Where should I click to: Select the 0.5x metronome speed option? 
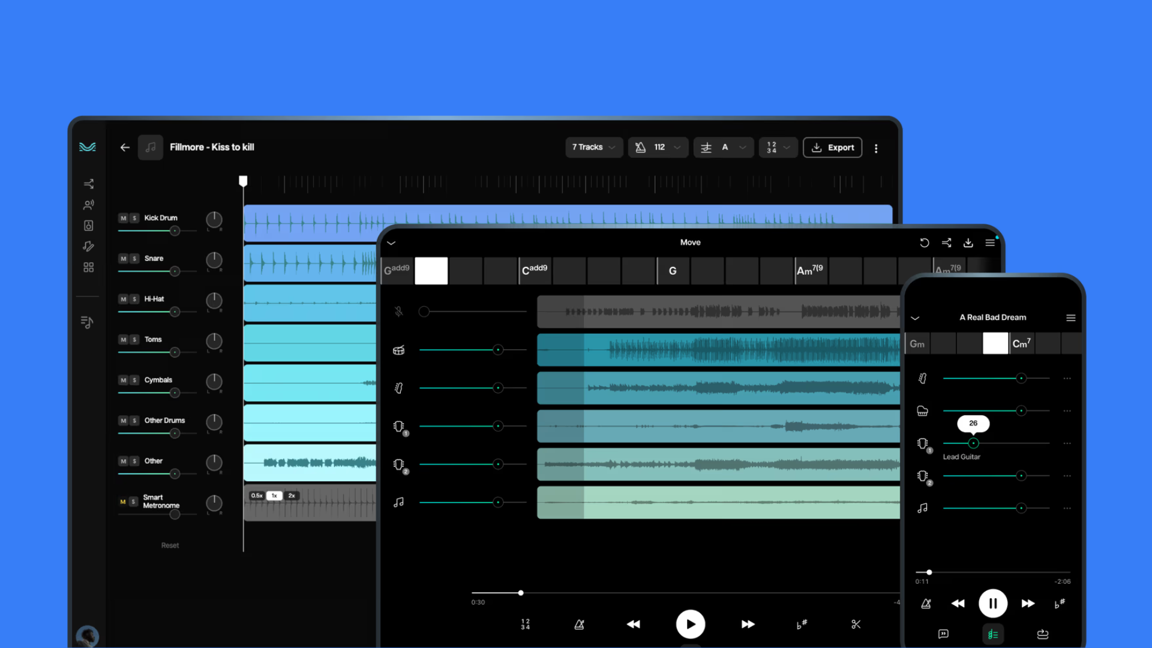coord(257,496)
